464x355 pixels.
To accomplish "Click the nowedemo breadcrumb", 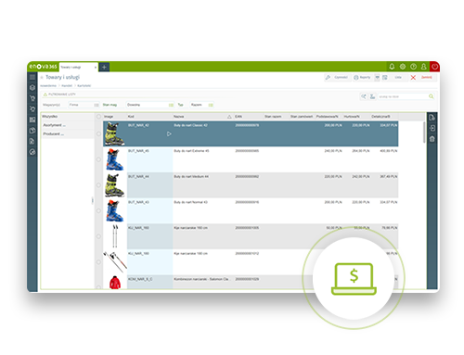I will point(48,86).
